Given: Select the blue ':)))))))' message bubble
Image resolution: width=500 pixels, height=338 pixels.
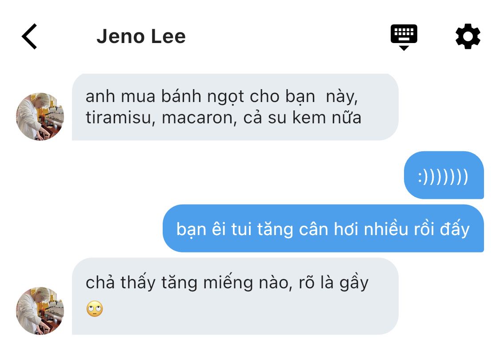Looking at the screenshot, I should 444,175.
